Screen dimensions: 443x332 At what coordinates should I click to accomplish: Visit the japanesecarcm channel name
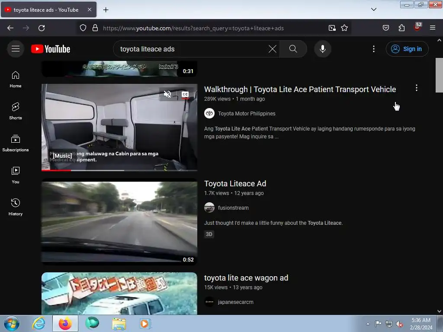click(x=236, y=302)
